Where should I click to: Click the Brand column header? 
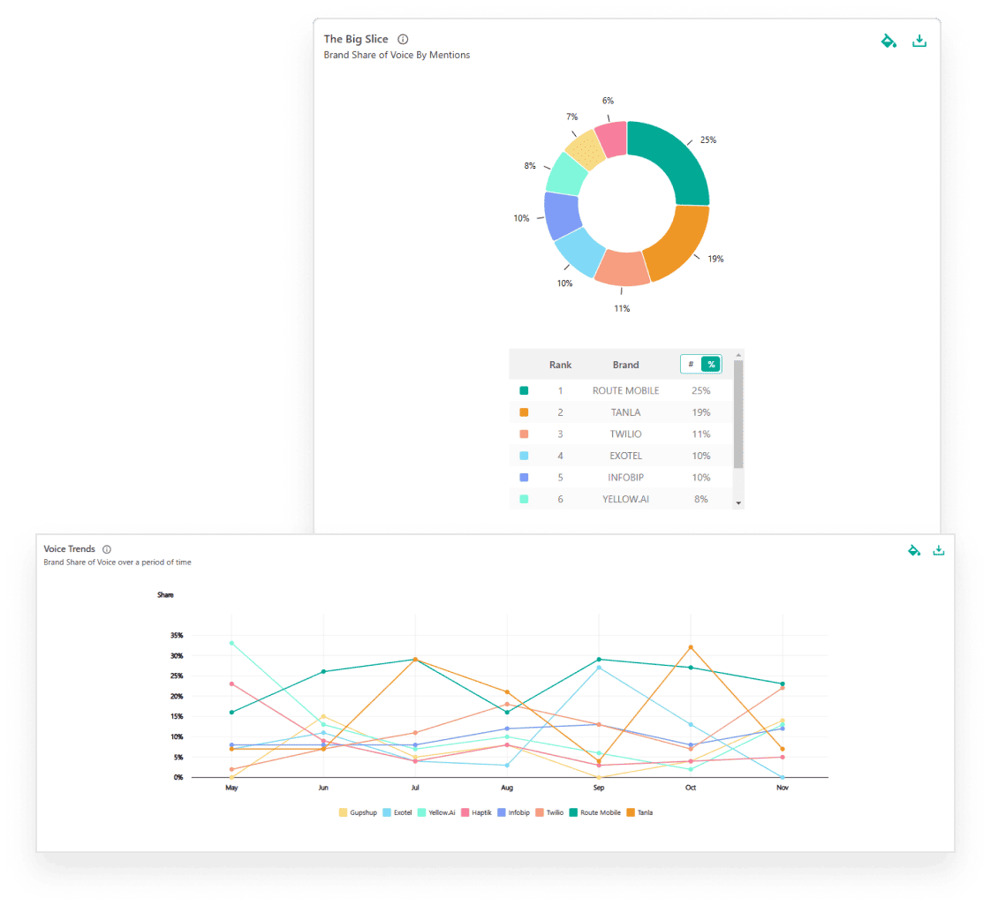(625, 365)
